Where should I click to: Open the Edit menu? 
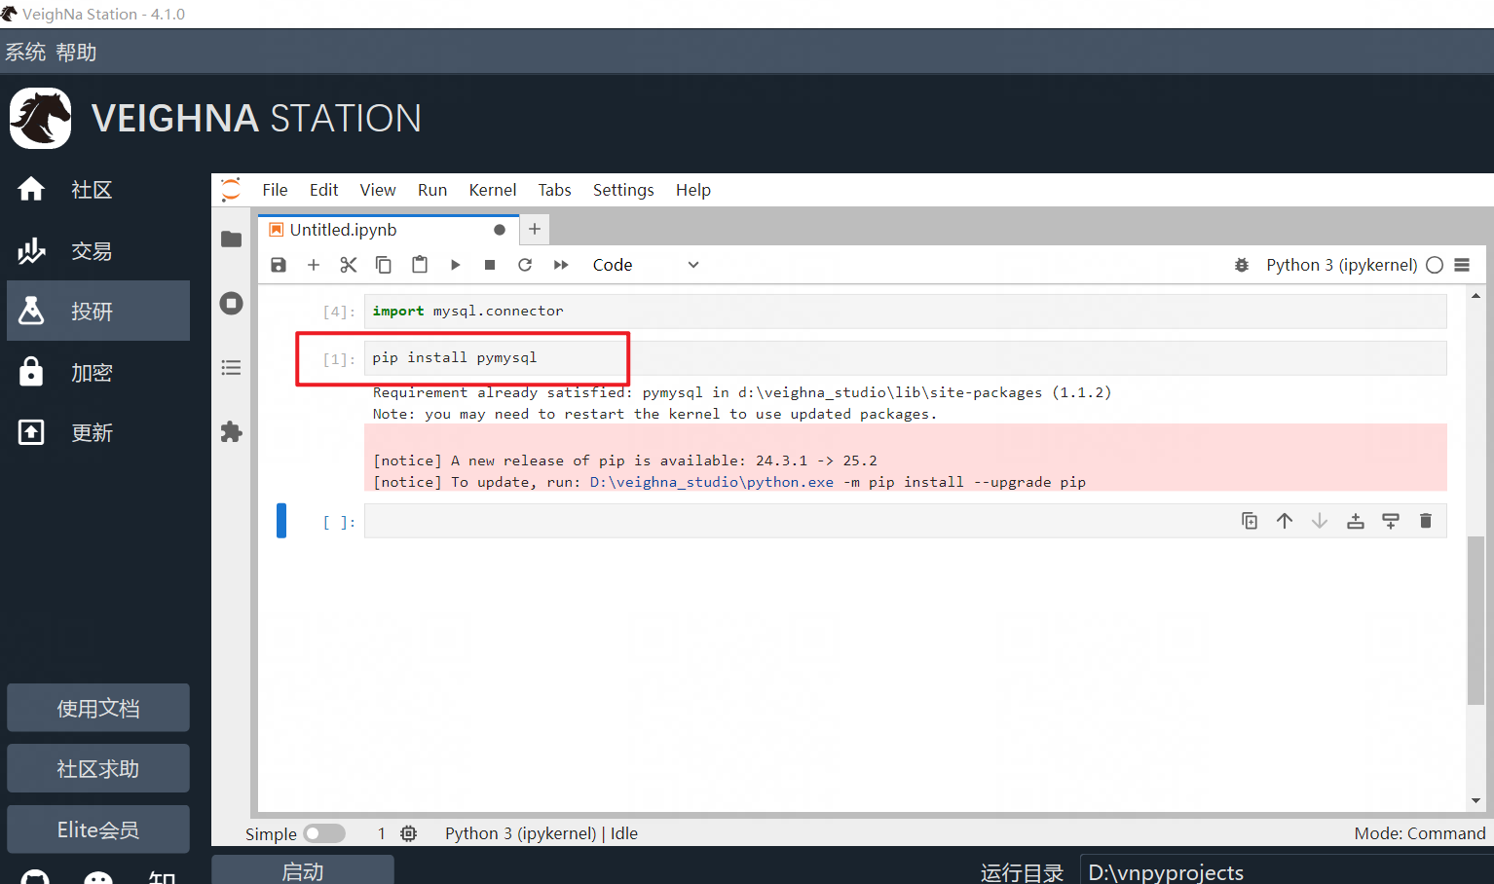[323, 190]
